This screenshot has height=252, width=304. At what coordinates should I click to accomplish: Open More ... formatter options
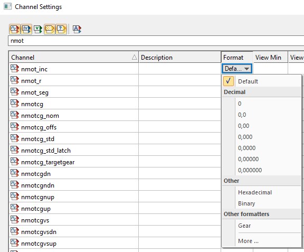pyautogui.click(x=248, y=241)
